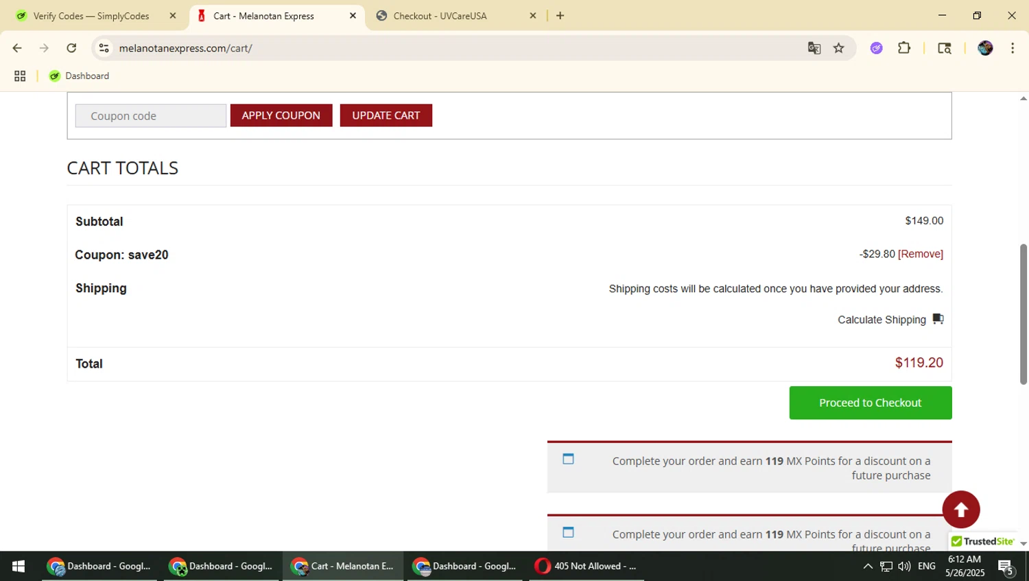Click the red back-to-top arrow button
This screenshot has height=581, width=1029.
click(x=961, y=510)
